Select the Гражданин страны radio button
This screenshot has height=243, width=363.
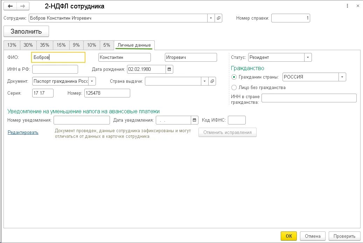coord(234,77)
